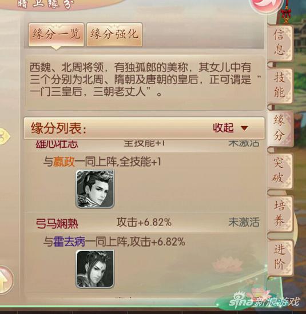Screen dimensions: 306x314
Task: Collapse the list with 收起
Action: (223, 127)
